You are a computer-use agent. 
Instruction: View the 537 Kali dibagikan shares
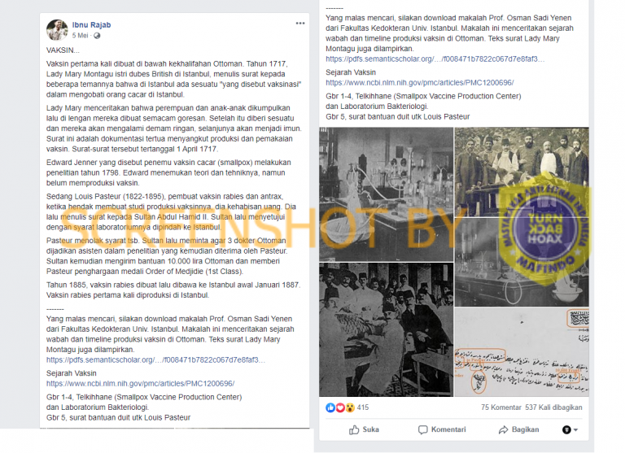pos(553,407)
